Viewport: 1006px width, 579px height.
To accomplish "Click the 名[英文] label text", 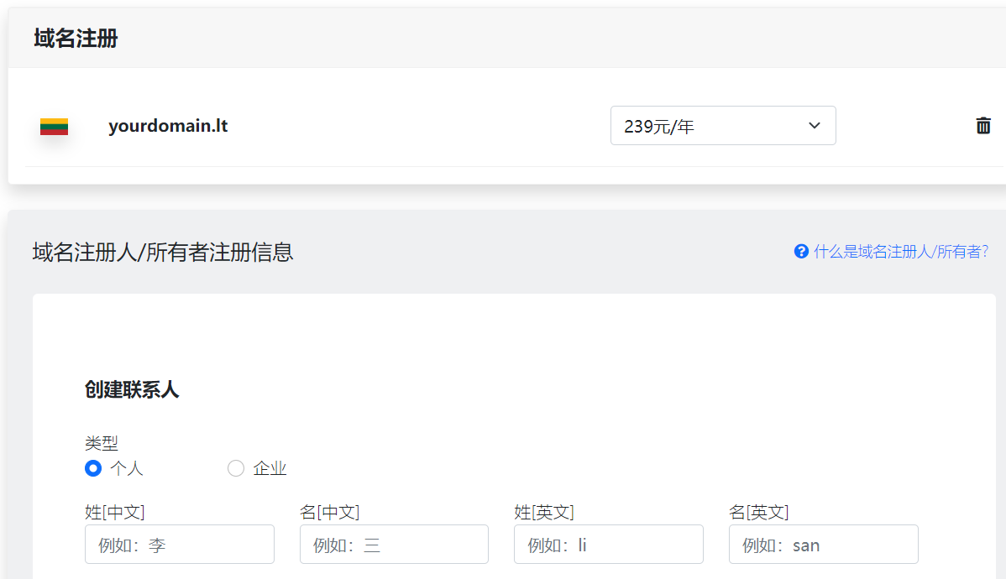I will pyautogui.click(x=759, y=512).
